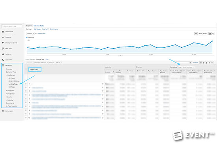Tick the checkbox for table row 3
Screen dimensions: 217x144
click(x=26, y=91)
